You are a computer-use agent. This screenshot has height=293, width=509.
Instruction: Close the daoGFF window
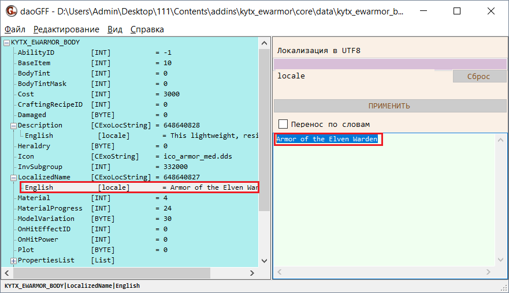click(491, 11)
